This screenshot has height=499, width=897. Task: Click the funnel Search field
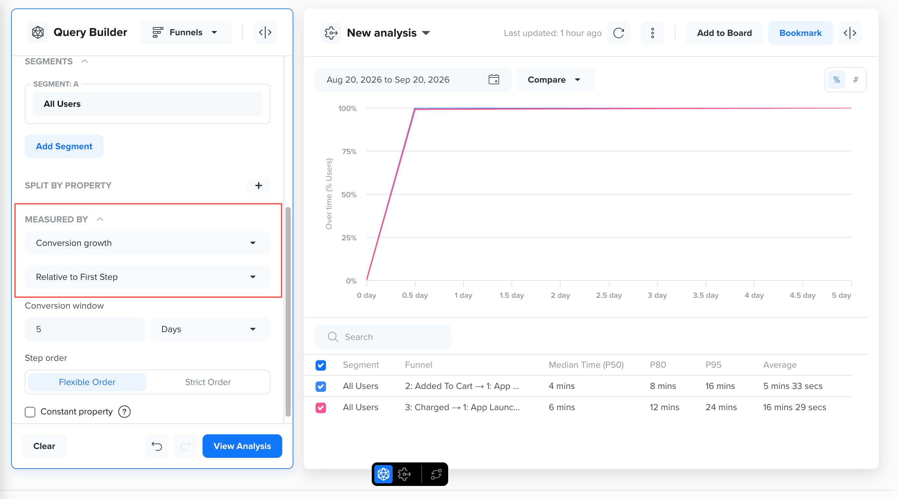pos(383,337)
